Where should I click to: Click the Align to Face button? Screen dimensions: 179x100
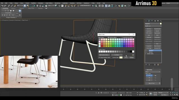152,83
